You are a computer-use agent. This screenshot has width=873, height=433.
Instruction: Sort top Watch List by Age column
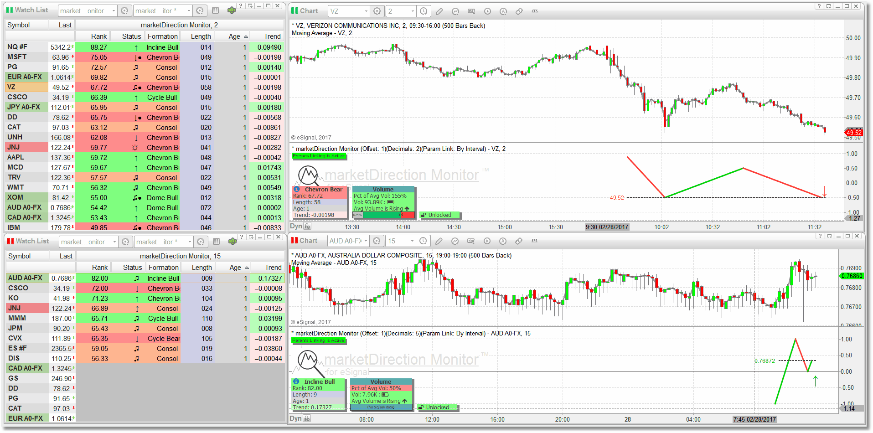231,36
